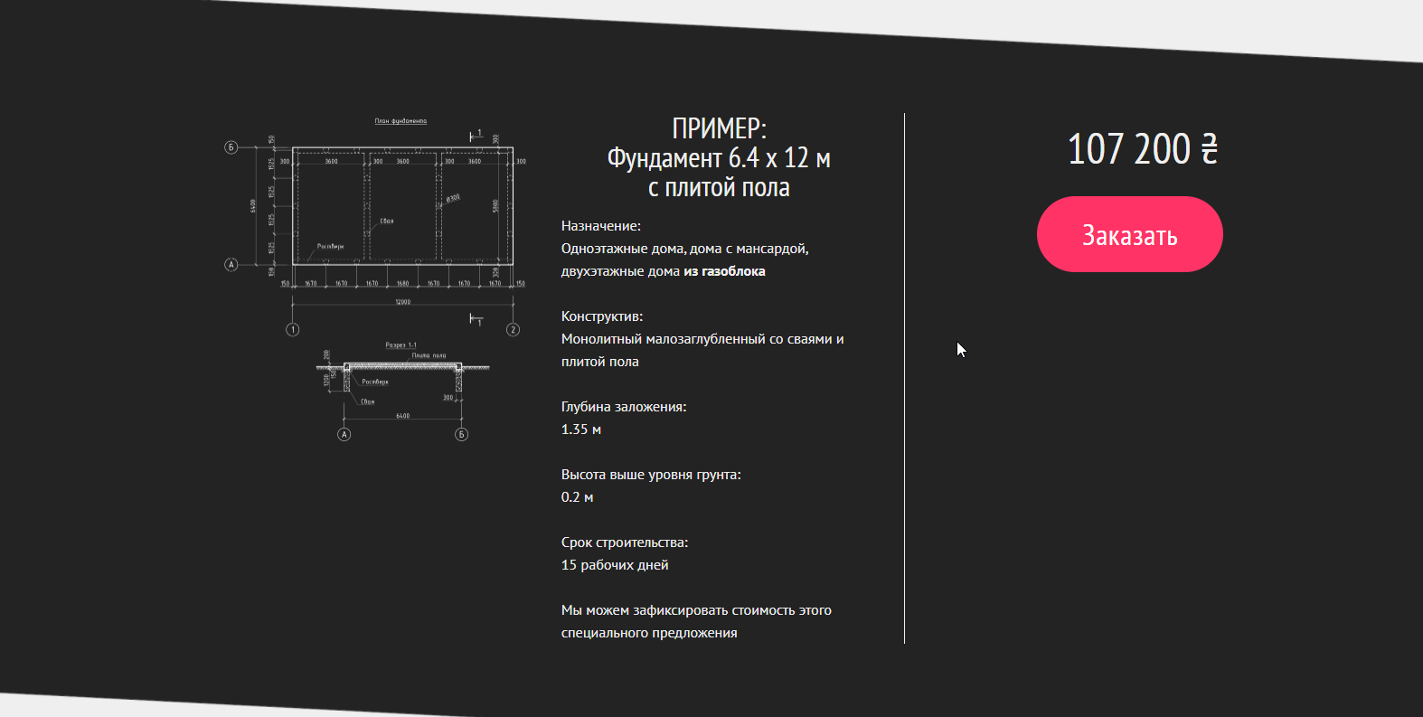Select axis marker Б on foundation plan
The width and height of the screenshot is (1423, 717).
(x=231, y=147)
